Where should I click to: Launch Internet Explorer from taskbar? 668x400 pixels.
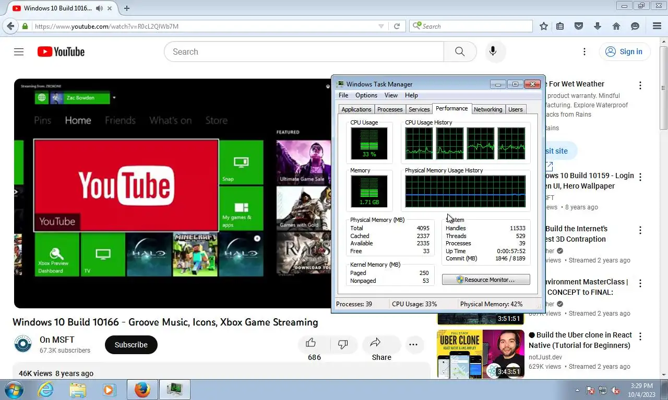46,390
